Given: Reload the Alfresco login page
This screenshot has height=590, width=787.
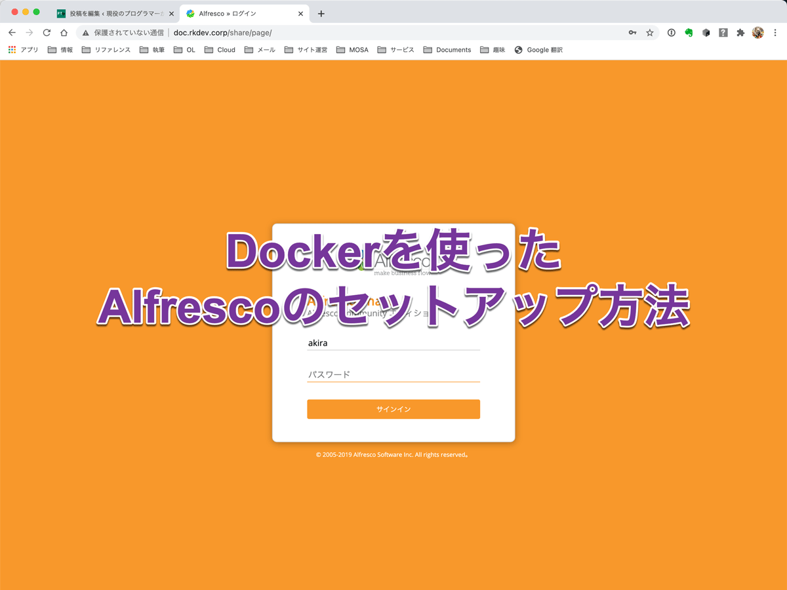Looking at the screenshot, I should [x=47, y=33].
